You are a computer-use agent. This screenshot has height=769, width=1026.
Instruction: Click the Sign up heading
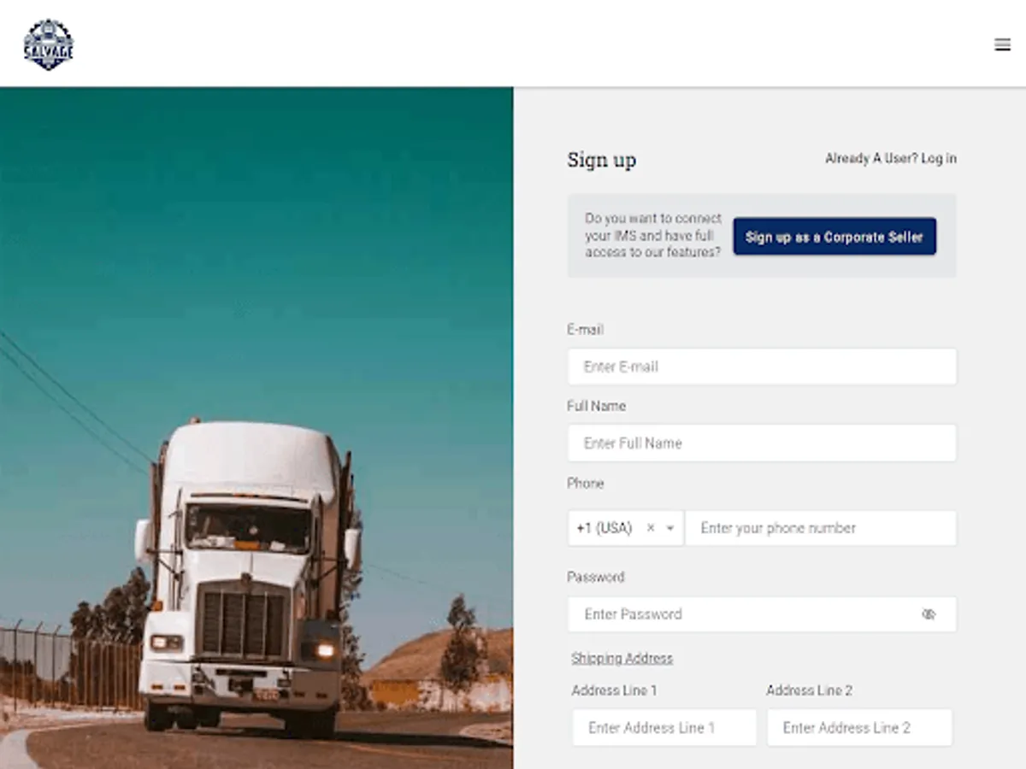click(x=602, y=160)
